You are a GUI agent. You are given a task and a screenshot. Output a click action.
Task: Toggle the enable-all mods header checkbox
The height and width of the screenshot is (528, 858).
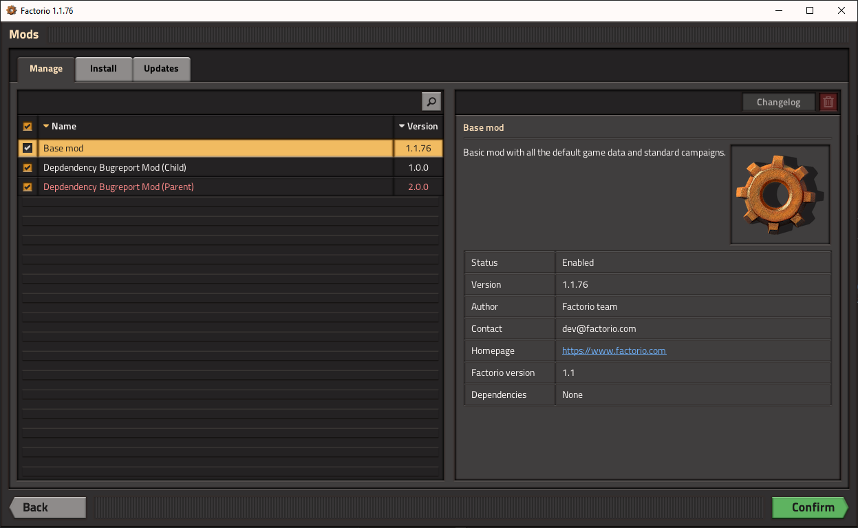tap(28, 127)
